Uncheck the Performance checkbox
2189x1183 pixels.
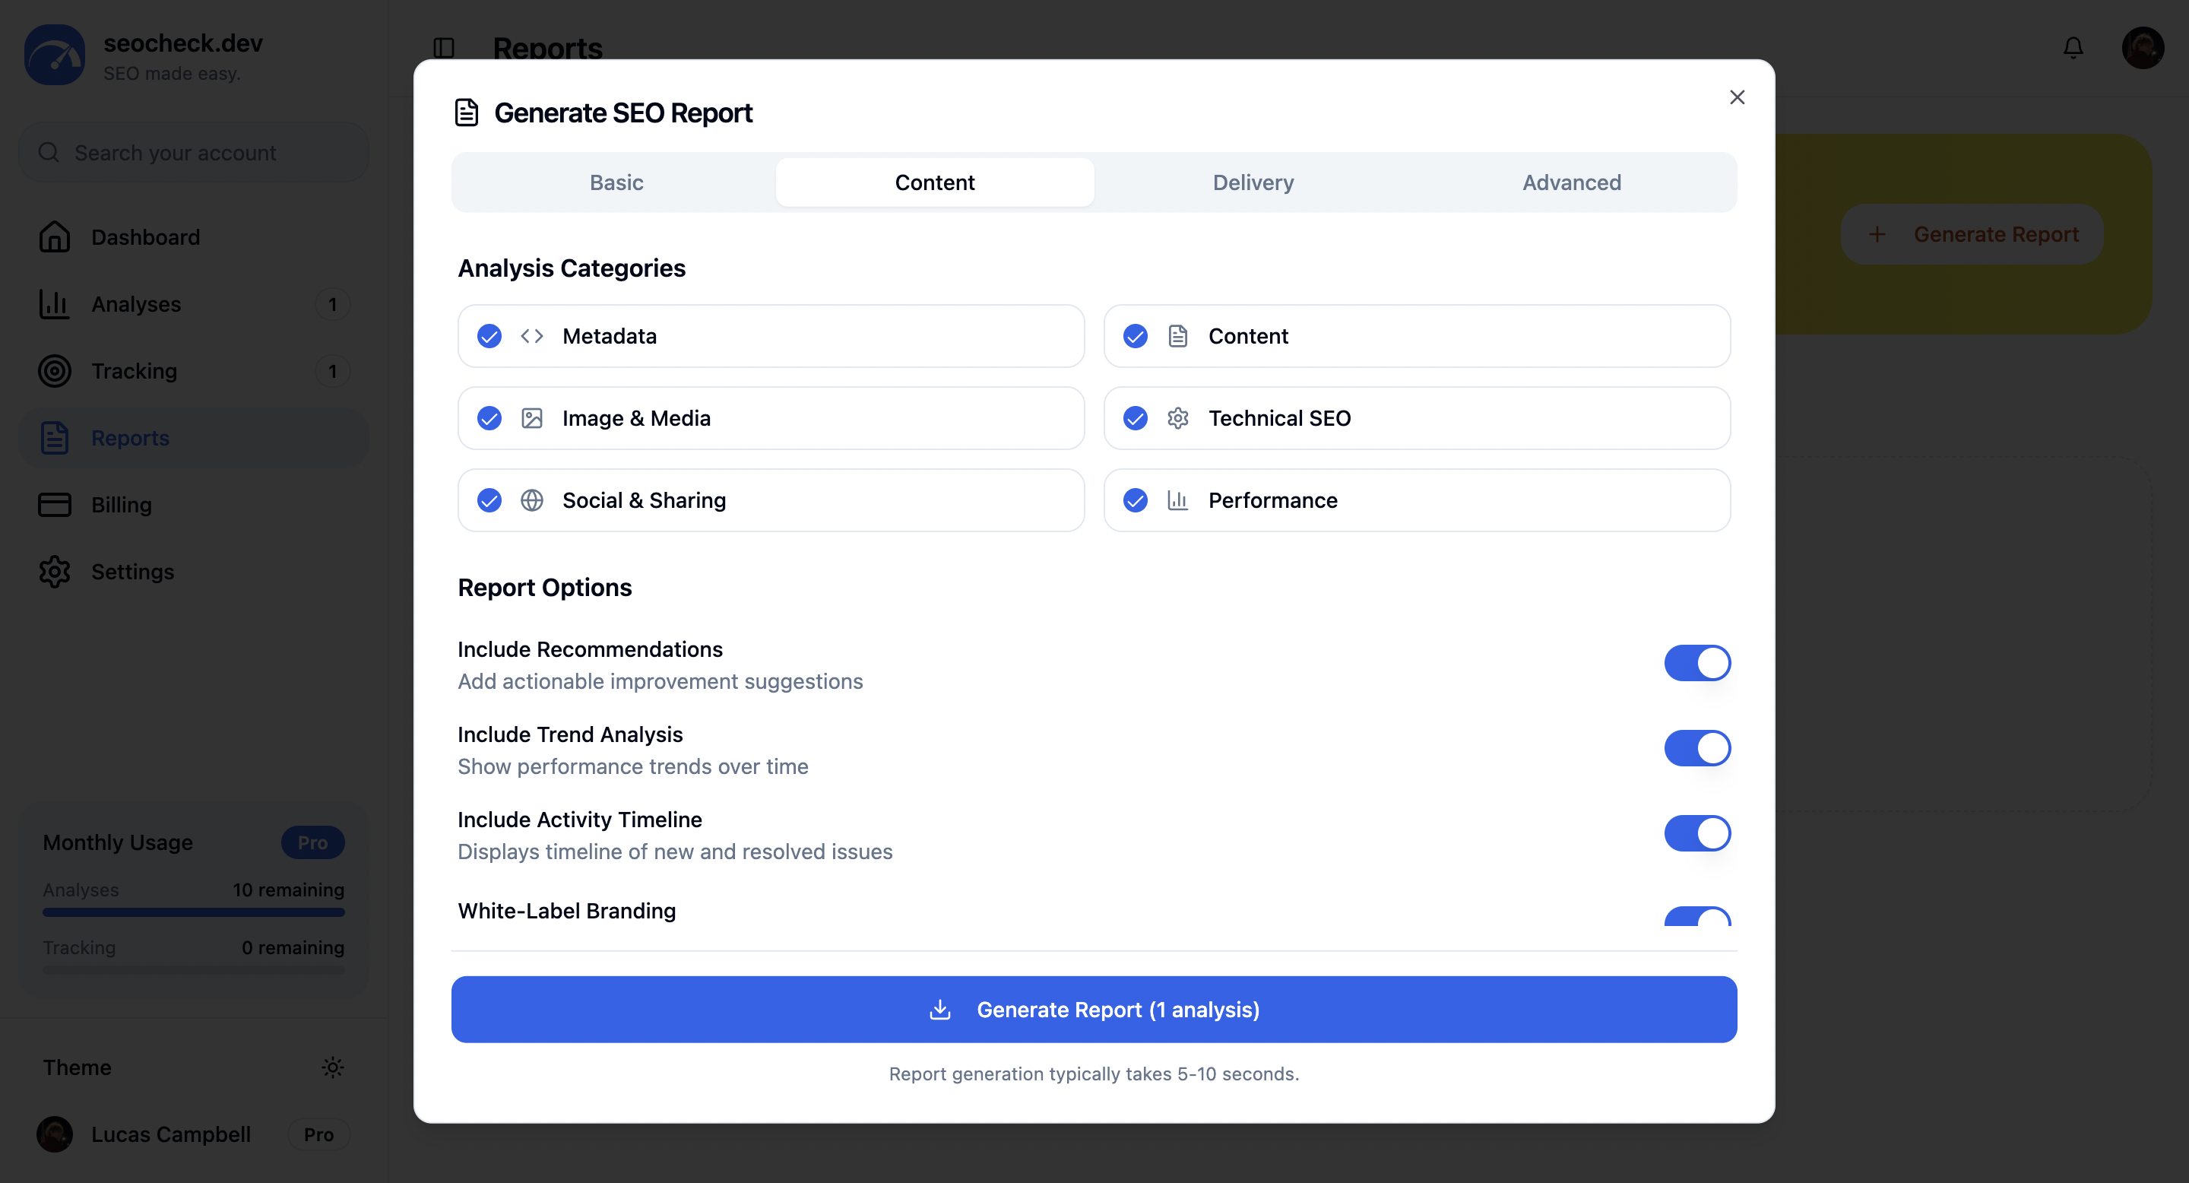[1136, 500]
